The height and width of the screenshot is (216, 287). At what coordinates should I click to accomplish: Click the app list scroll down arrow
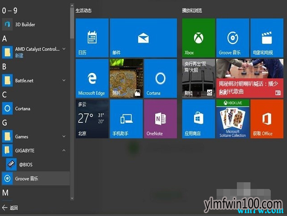(72, 198)
